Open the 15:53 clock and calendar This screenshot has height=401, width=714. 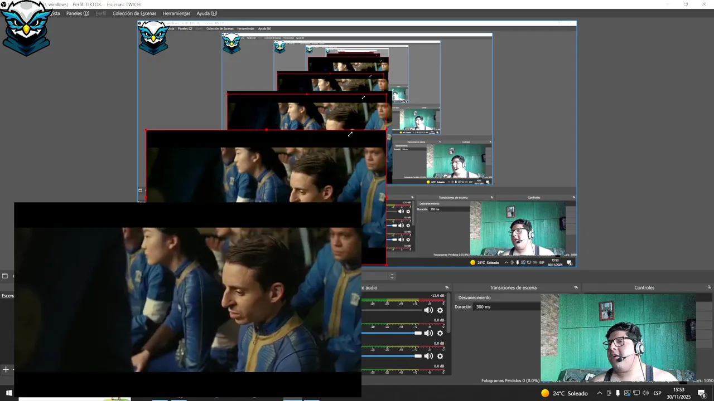tap(679, 393)
